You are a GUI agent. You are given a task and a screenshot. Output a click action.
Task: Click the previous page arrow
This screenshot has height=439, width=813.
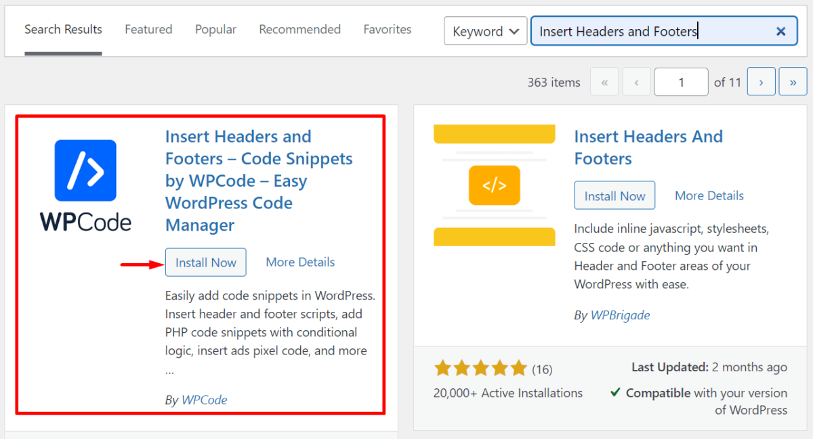[636, 81]
